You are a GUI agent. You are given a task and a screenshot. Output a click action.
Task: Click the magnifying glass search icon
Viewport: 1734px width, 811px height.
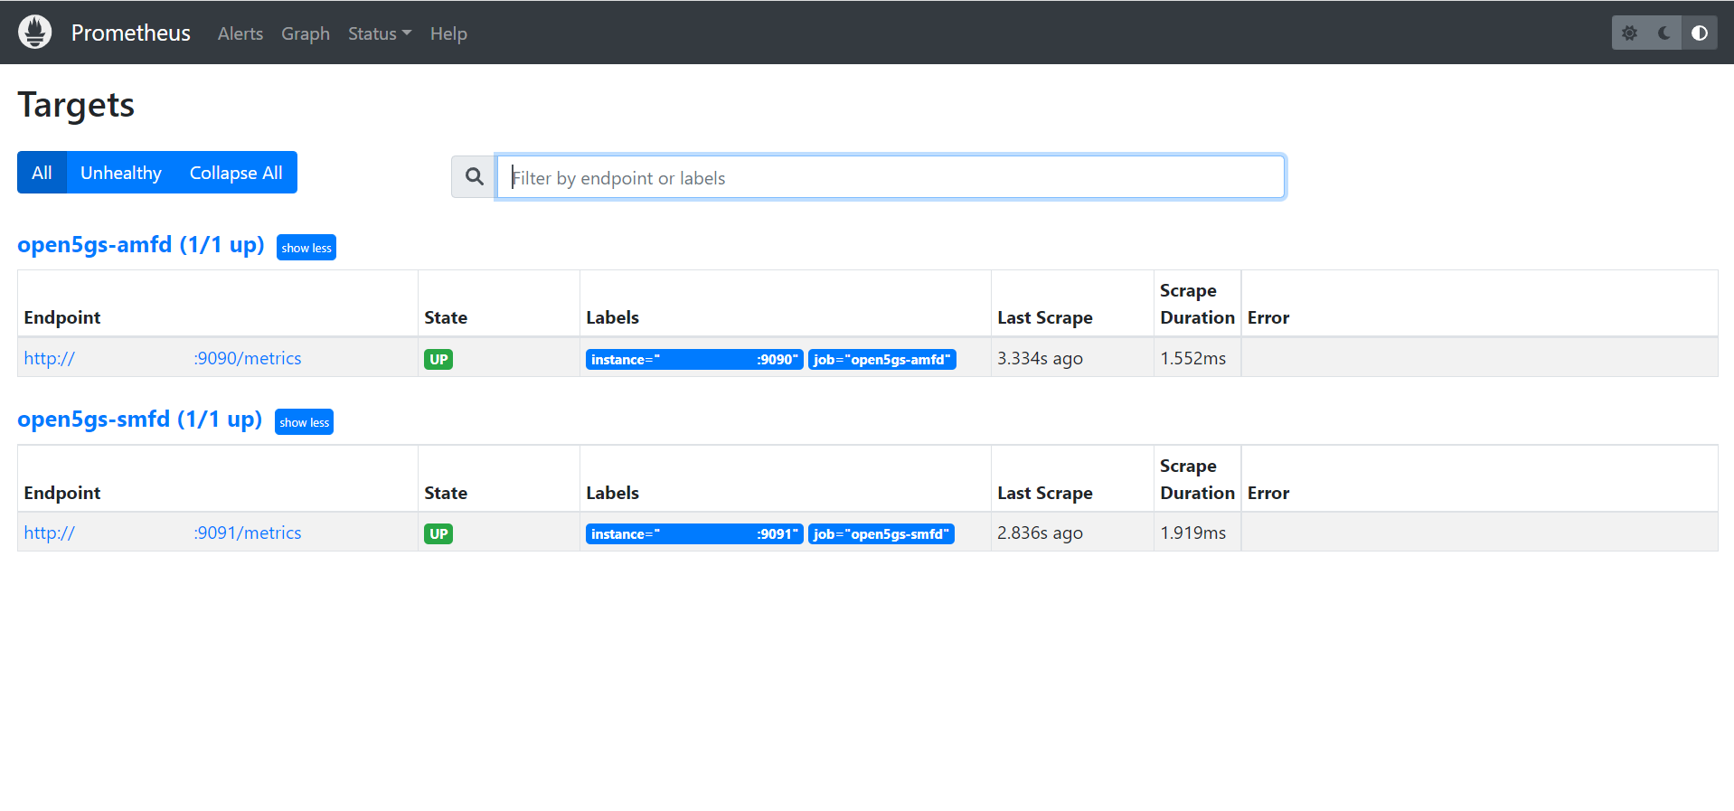click(x=474, y=176)
